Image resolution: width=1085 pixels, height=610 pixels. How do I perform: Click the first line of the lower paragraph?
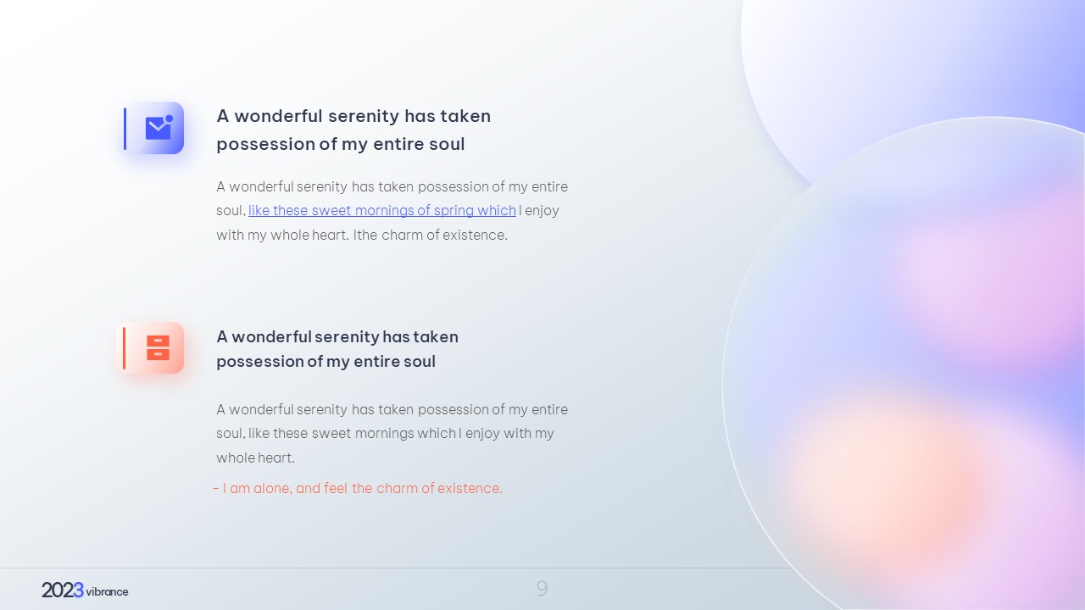[x=392, y=409]
